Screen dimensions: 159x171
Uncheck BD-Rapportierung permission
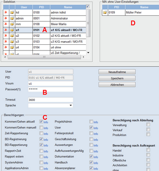coord(41,145)
